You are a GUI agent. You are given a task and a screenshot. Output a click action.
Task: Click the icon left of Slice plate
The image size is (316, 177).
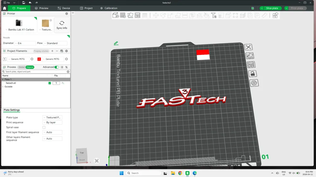tap(253, 8)
